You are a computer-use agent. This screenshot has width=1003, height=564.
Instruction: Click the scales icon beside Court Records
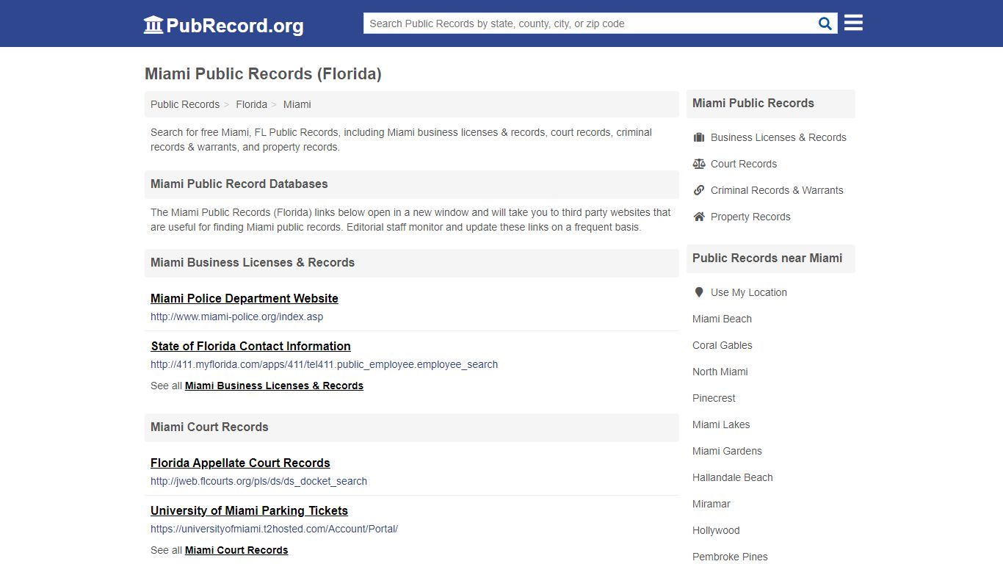[x=699, y=164]
